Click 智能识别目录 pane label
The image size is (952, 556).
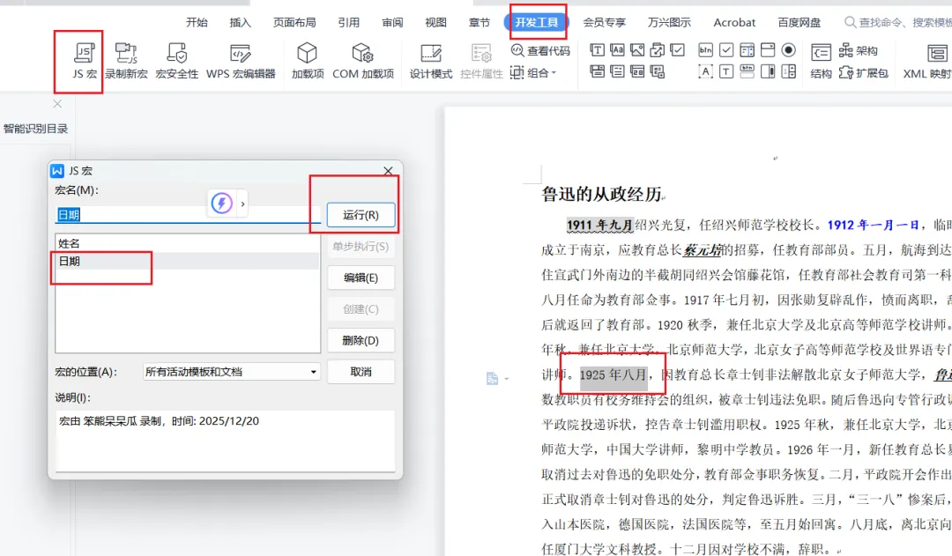click(35, 129)
